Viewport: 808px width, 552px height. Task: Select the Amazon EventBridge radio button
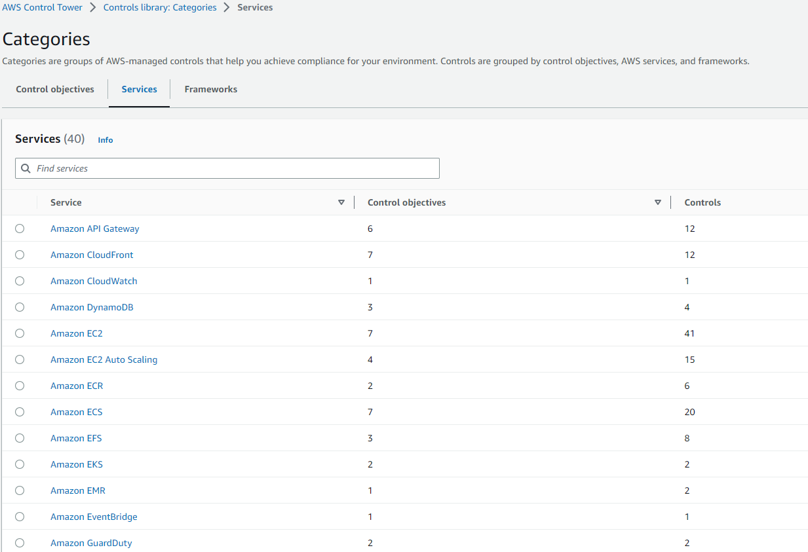(20, 517)
